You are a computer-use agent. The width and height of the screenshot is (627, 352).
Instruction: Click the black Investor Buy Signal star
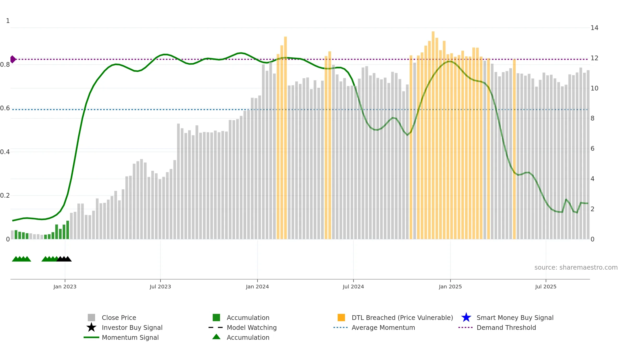(91, 327)
